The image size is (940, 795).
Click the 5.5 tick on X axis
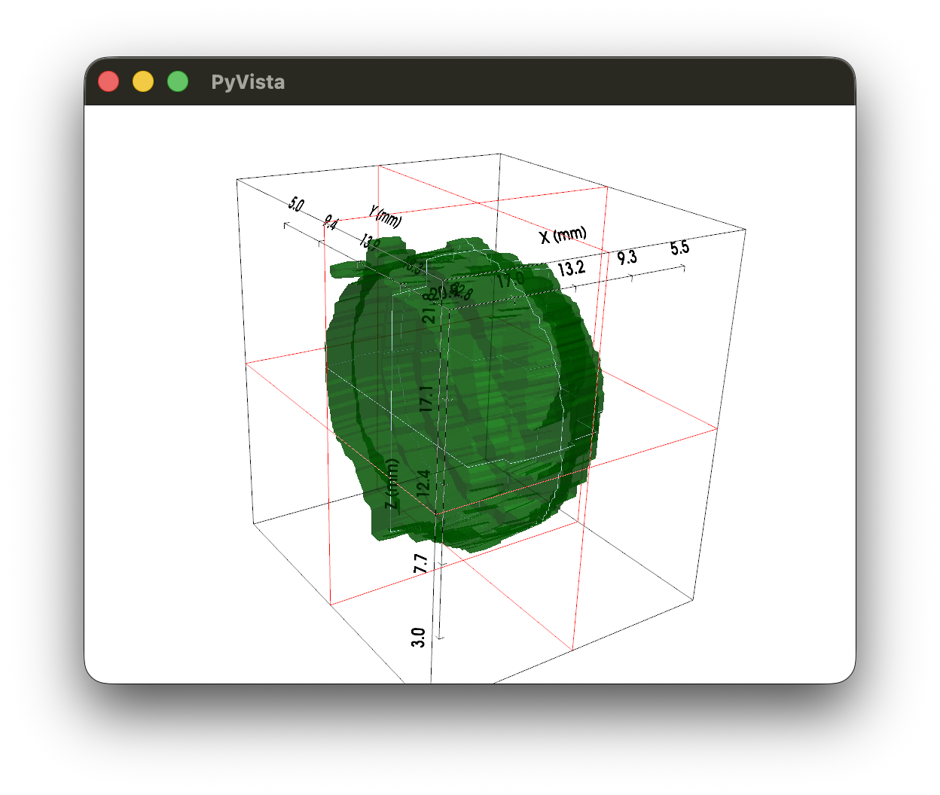click(679, 248)
